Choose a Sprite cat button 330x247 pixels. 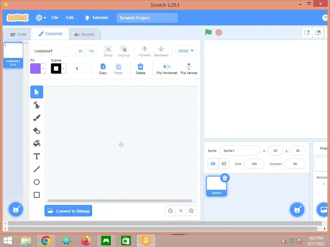297,209
